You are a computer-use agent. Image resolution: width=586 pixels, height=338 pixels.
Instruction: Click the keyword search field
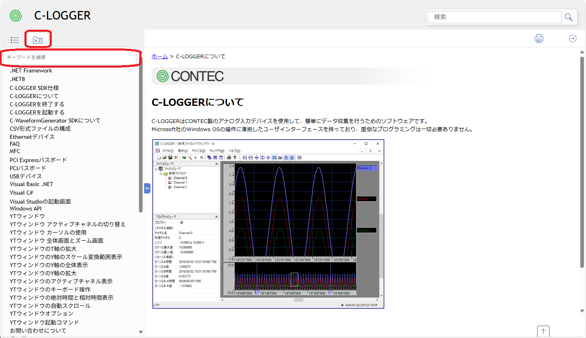pyautogui.click(x=70, y=57)
